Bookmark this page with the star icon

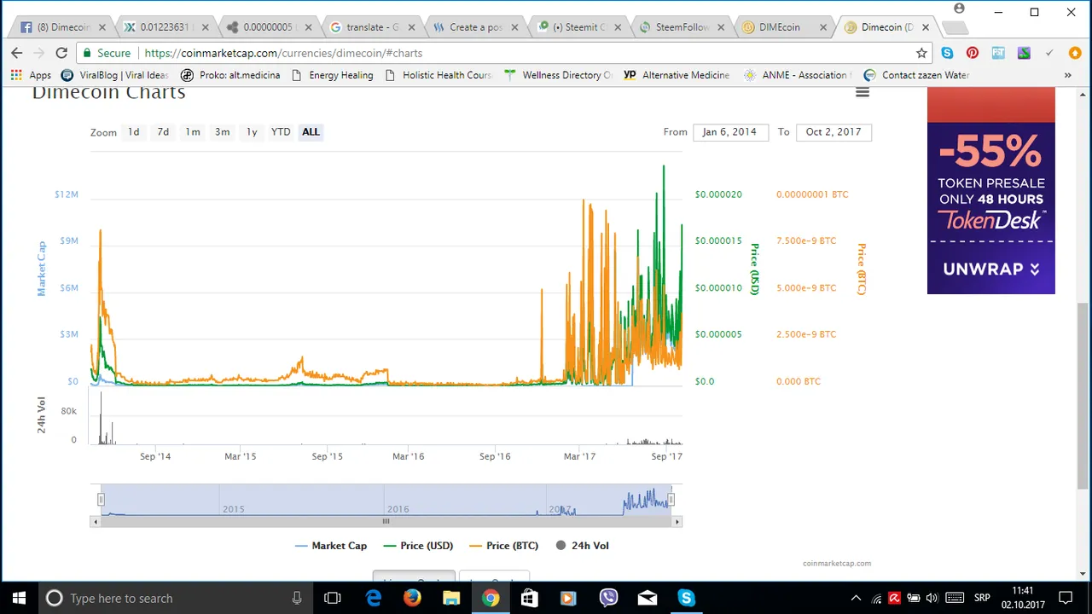921,53
